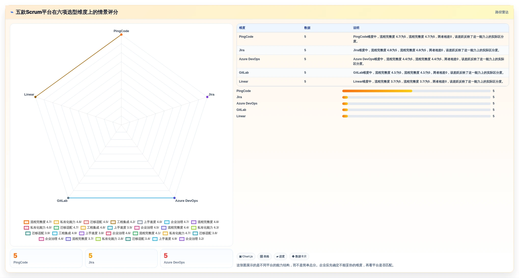
Task: Toggle legend item 迁移适配 4.5/
Action: (x=96, y=222)
